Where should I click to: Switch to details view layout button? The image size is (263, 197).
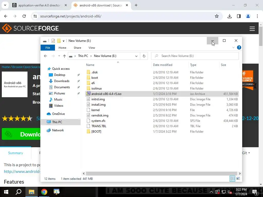coord(232,179)
